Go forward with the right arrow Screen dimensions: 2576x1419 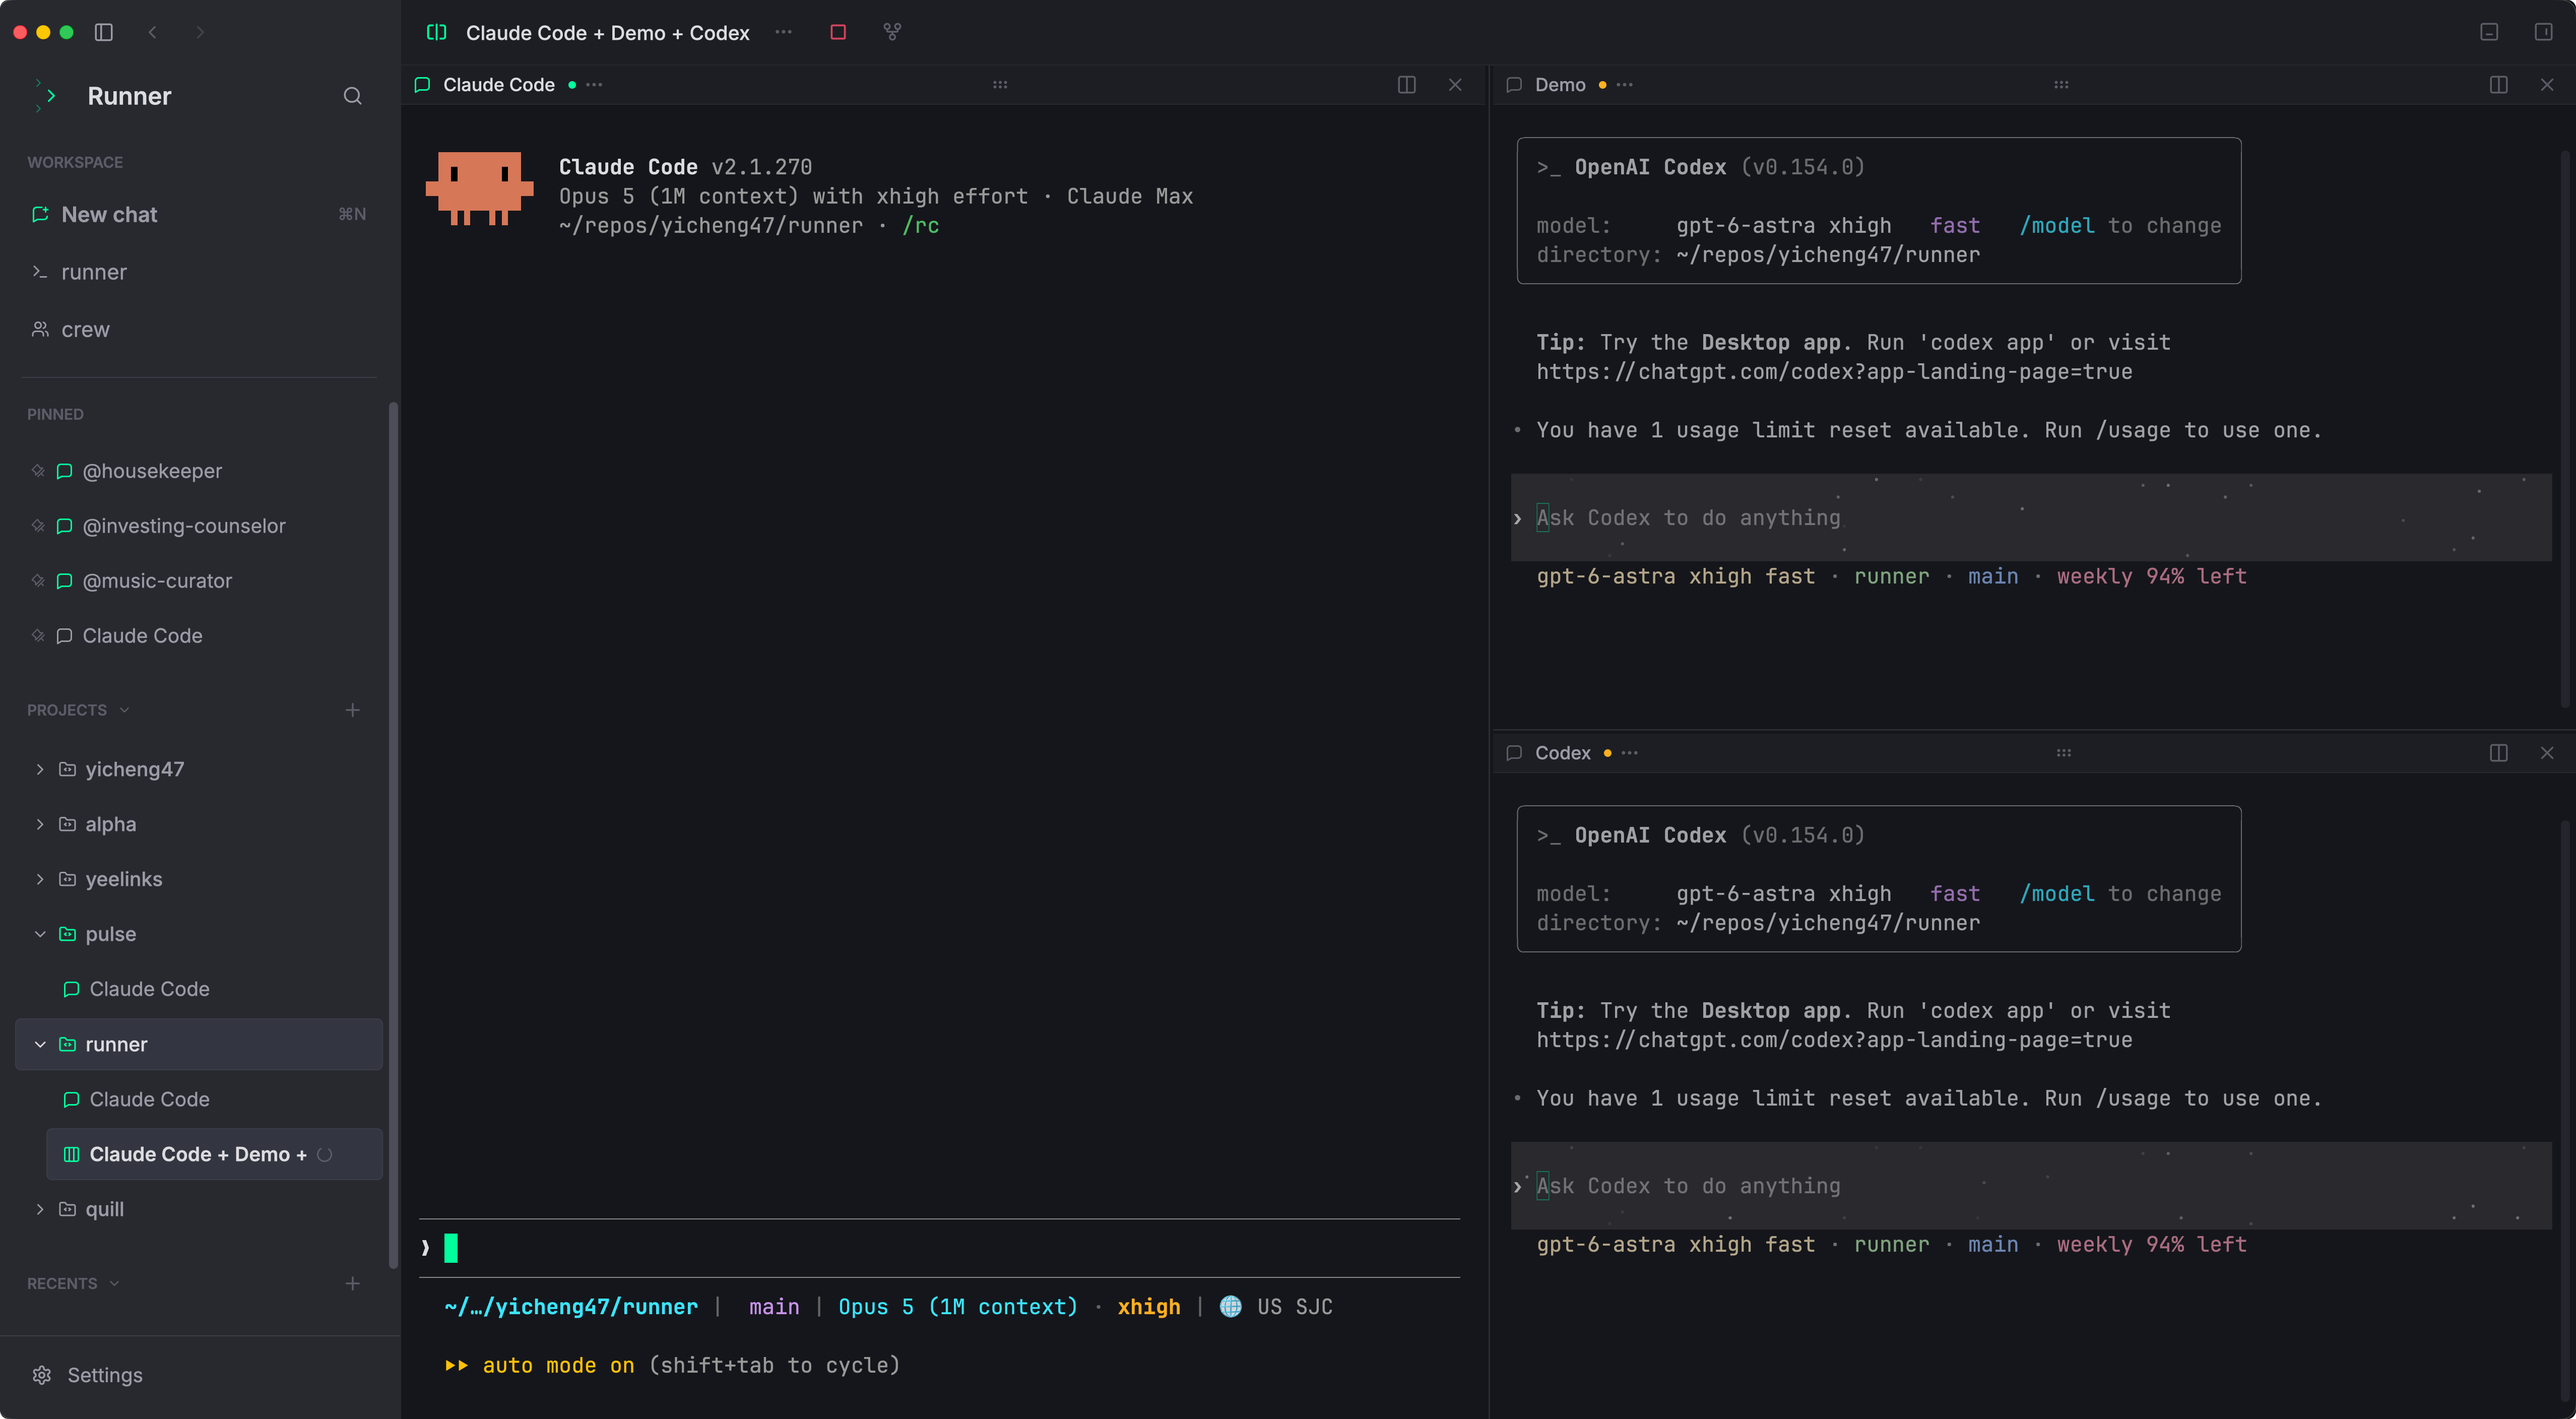pyautogui.click(x=200, y=32)
